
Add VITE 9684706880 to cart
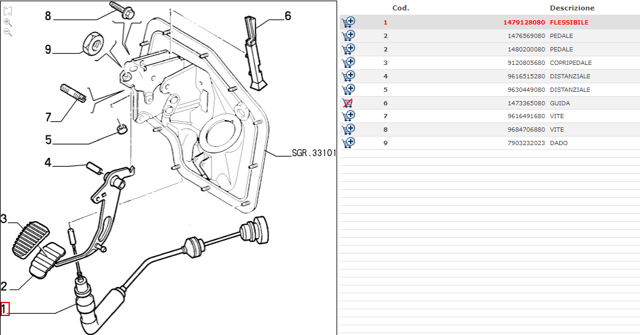tap(348, 129)
